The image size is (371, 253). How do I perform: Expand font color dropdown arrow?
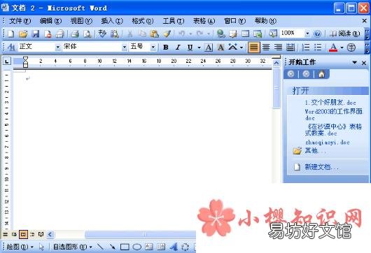tap(342, 48)
